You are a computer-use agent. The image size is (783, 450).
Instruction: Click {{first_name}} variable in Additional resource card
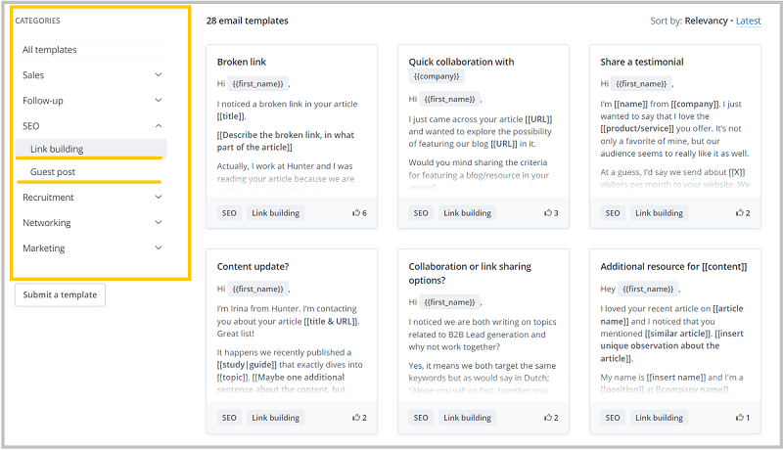point(648,289)
